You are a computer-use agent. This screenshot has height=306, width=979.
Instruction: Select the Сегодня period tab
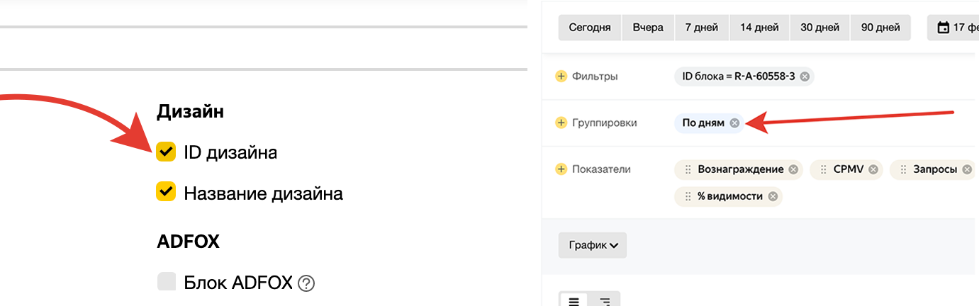tap(589, 28)
